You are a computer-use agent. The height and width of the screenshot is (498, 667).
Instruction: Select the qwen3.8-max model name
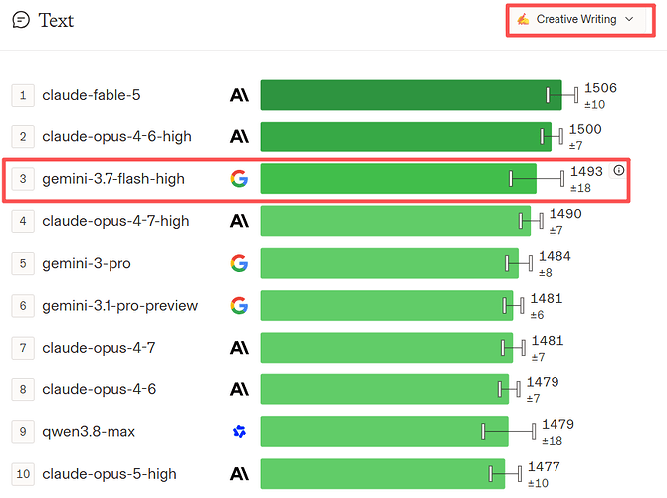pos(89,432)
